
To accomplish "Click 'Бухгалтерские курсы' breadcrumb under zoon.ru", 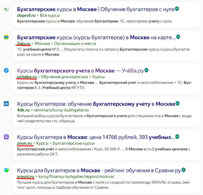I will pos(74,143).
